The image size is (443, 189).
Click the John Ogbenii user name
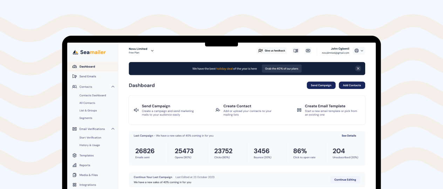[340, 49]
